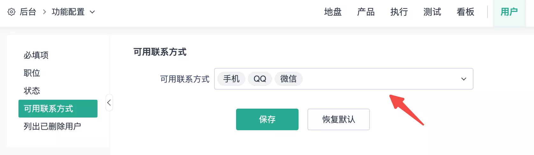Click the 恢复默认 button
This screenshot has height=155, width=534.
(338, 119)
